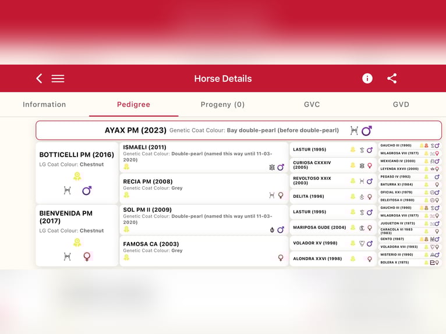
Task: Go back using the left chevron
Action: click(x=39, y=79)
